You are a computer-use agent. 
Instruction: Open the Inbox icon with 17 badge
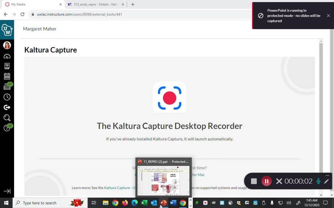pyautogui.click(x=7, y=86)
